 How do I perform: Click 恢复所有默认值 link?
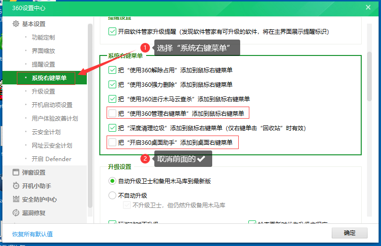pos(33,234)
